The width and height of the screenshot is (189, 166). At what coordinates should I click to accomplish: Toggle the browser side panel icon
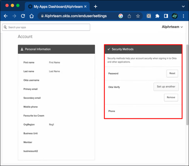pos(166,16)
